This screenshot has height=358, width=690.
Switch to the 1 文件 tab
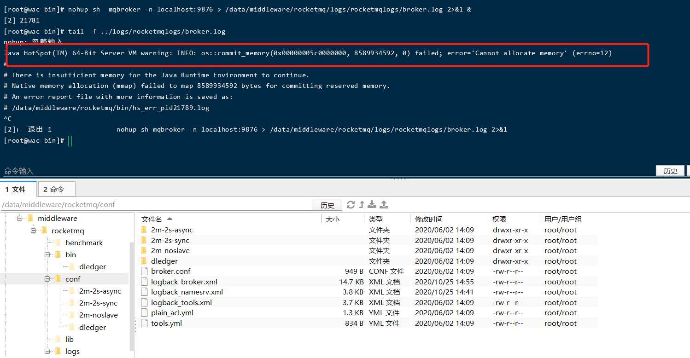[18, 189]
